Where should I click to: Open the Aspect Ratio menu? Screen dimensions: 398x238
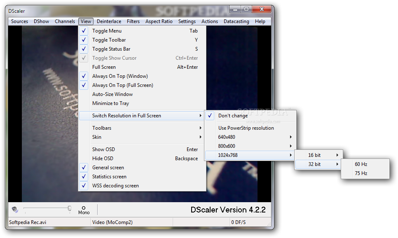coord(159,21)
